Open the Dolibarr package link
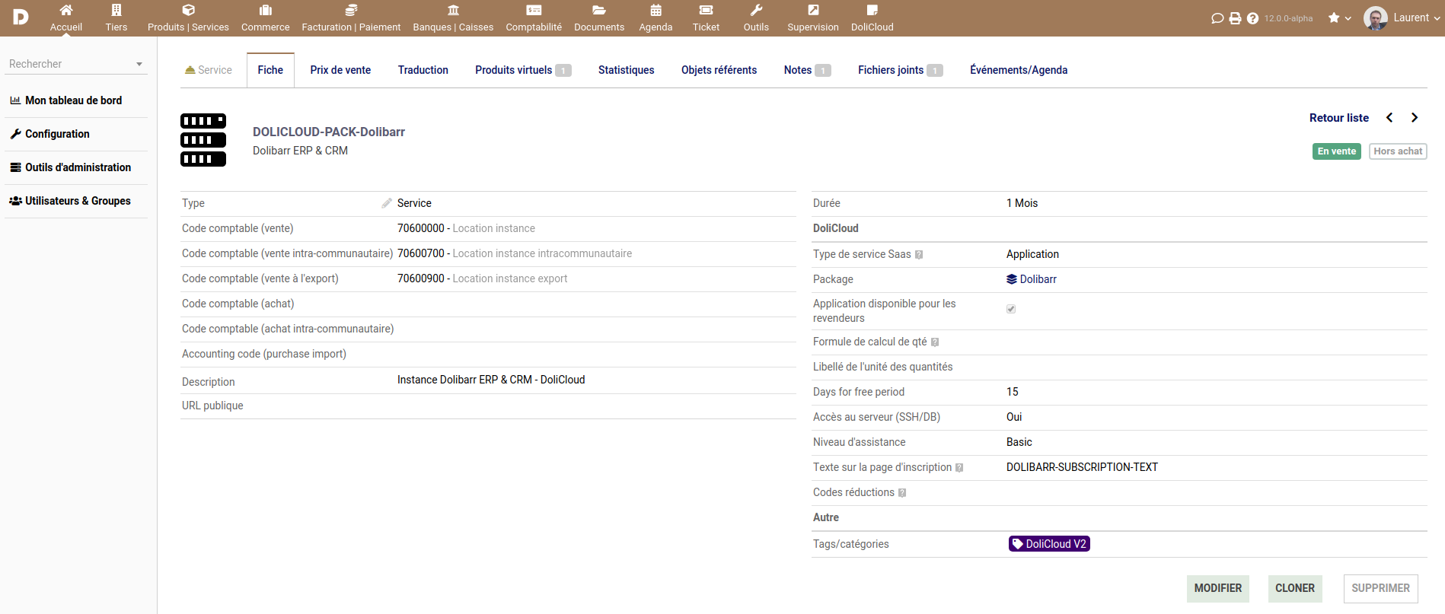Viewport: 1445px width, 614px height. click(1032, 279)
